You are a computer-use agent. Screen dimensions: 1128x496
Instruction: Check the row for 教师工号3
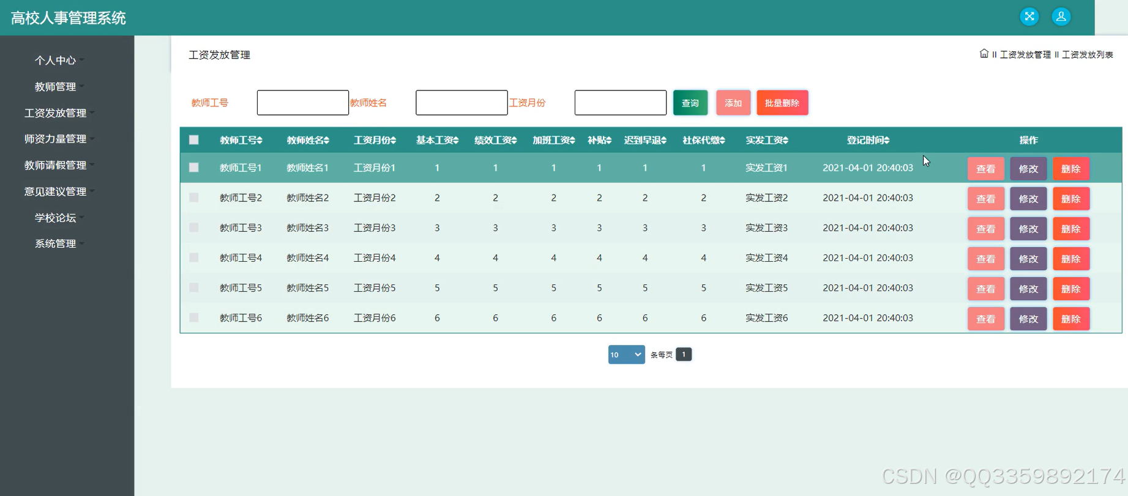(x=194, y=228)
